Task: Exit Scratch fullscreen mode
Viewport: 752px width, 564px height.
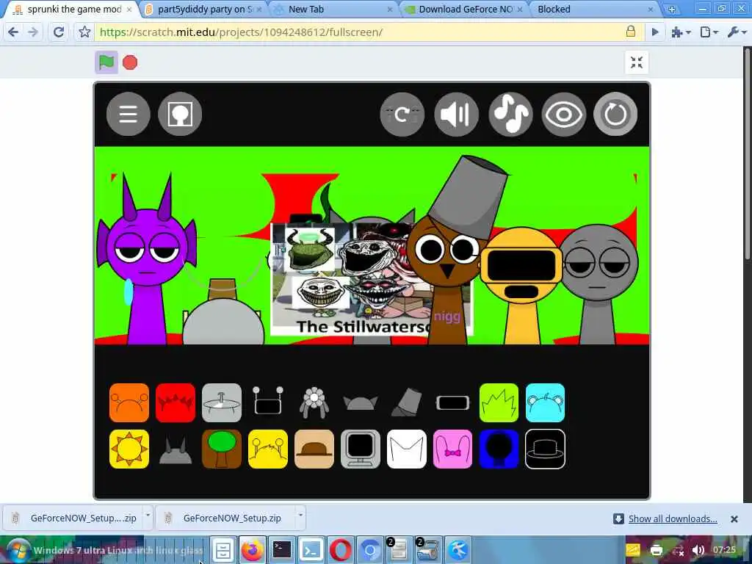Action: coord(637,62)
